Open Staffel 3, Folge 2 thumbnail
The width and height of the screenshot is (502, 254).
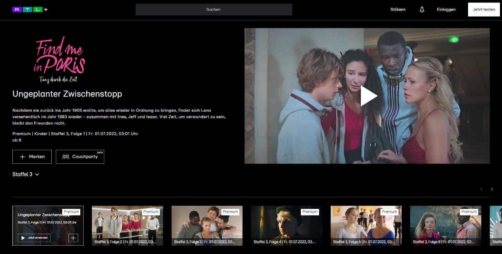coord(127,226)
